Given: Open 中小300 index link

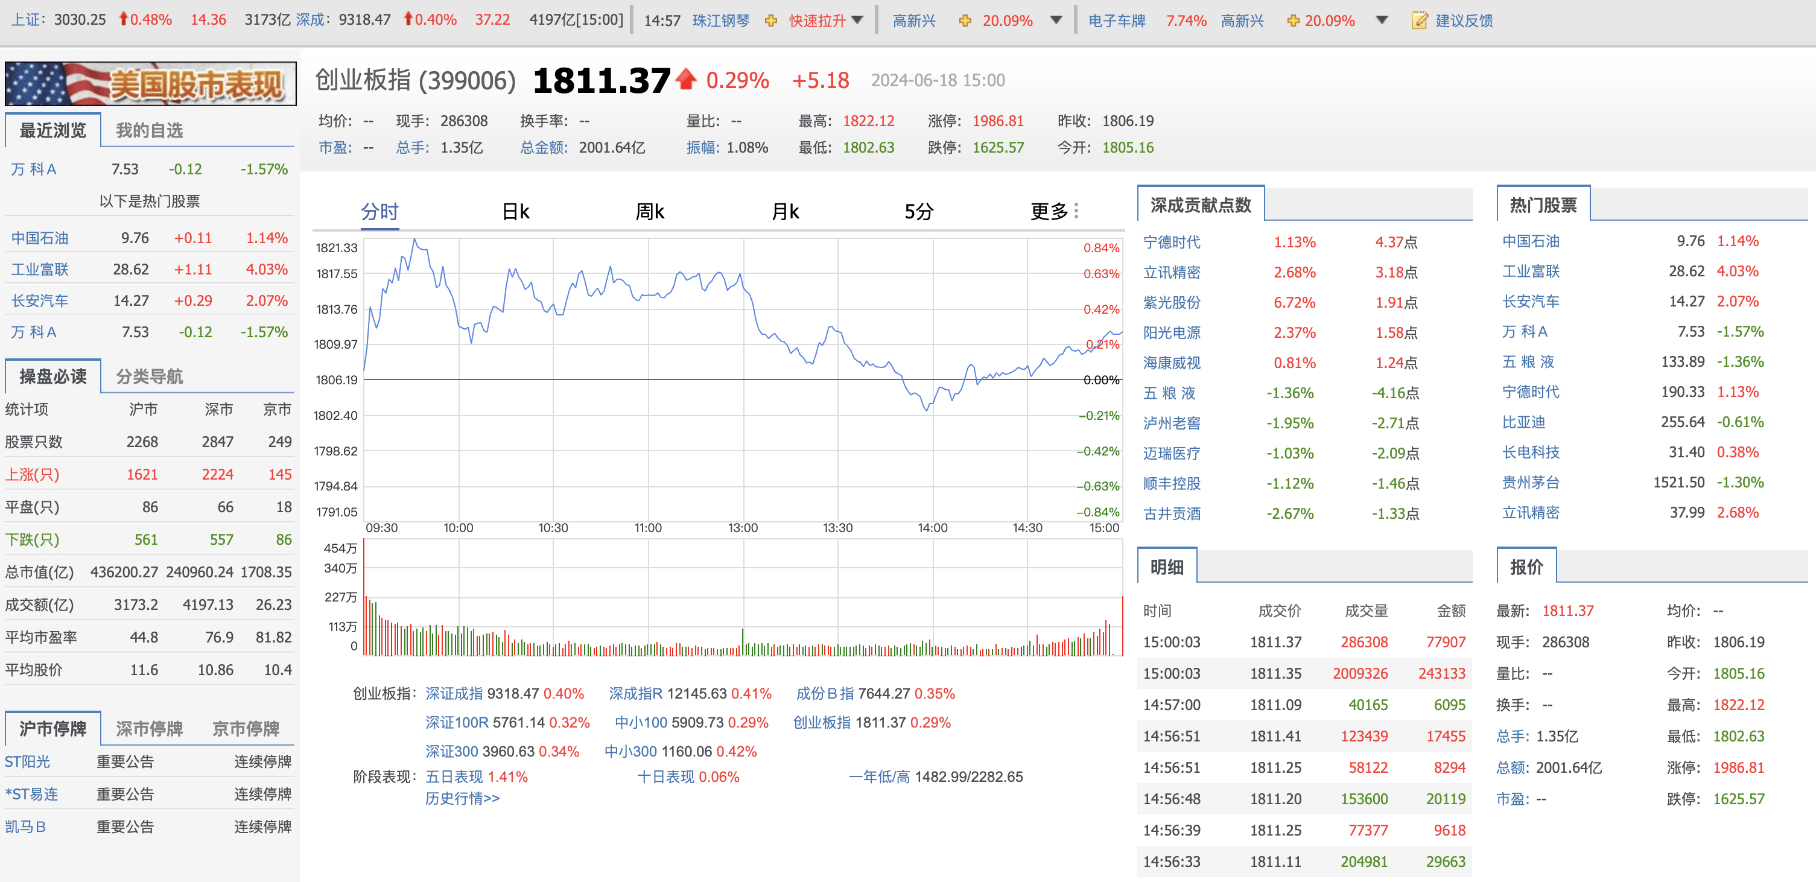Looking at the screenshot, I should coord(630,751).
